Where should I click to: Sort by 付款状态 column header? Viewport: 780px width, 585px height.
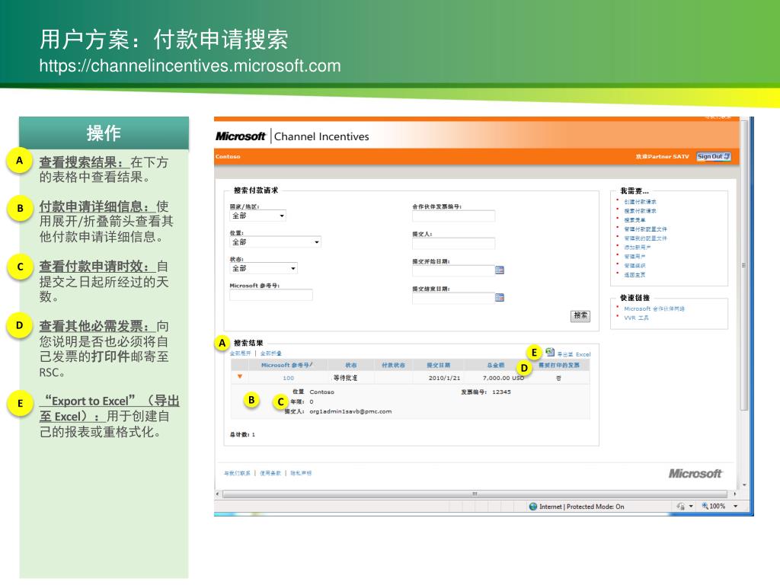tap(393, 365)
